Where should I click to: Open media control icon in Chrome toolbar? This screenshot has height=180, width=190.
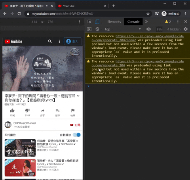pyautogui.click(x=157, y=13)
